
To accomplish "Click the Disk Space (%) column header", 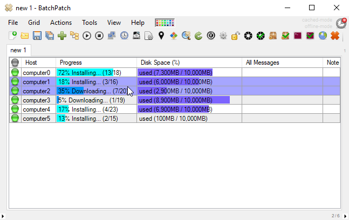I will click(x=189, y=63).
